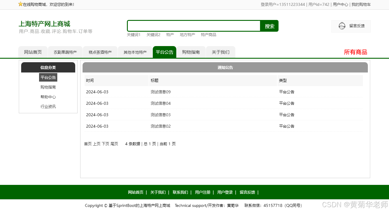389x211 pixels.
Task: Click the 通知公告 panel header
Action: pos(225,67)
